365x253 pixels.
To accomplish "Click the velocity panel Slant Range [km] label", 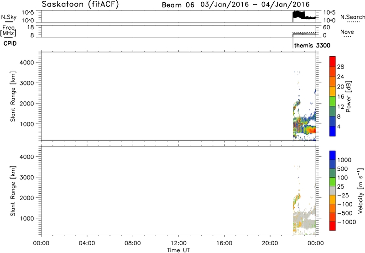I will 13,191.
